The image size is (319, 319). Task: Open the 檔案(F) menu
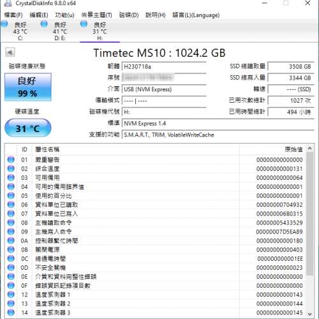pyautogui.click(x=13, y=15)
